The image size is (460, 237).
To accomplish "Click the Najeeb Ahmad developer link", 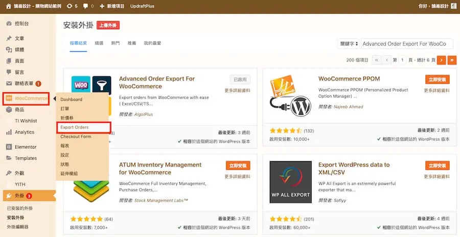I will click(348, 106).
